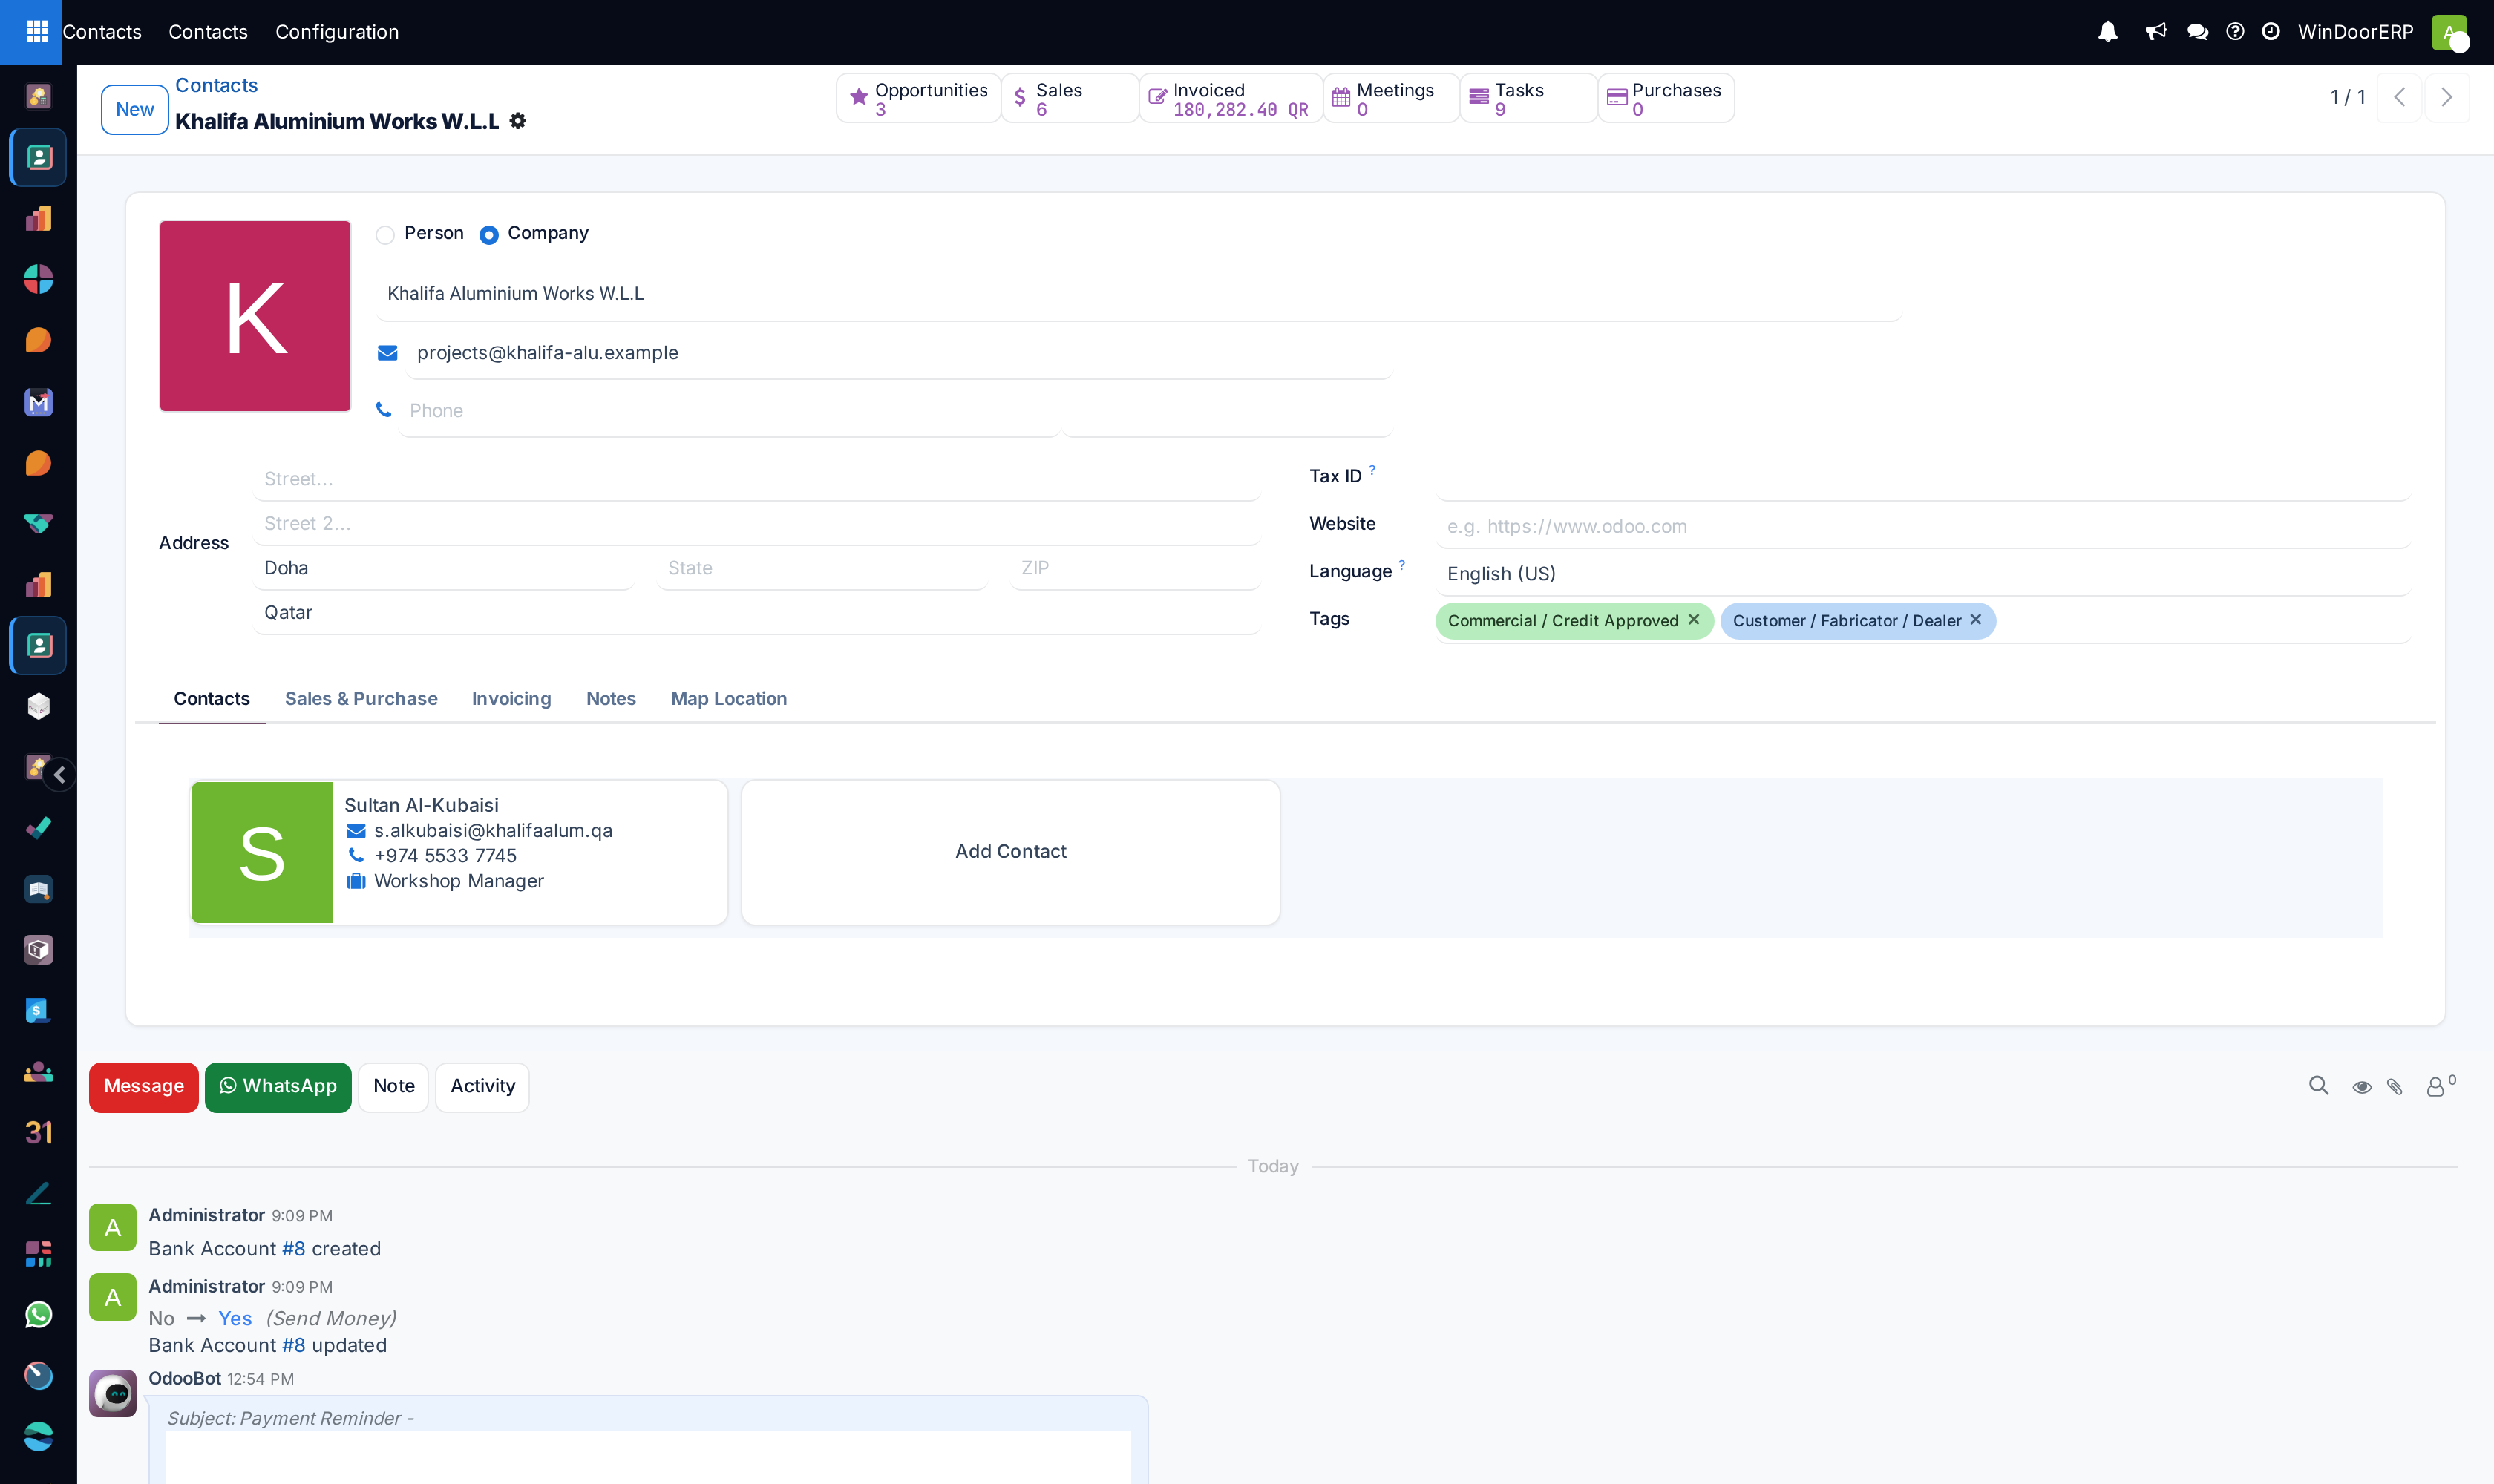The height and width of the screenshot is (1484, 2494).
Task: Go to next record arrow
Action: tap(2446, 97)
